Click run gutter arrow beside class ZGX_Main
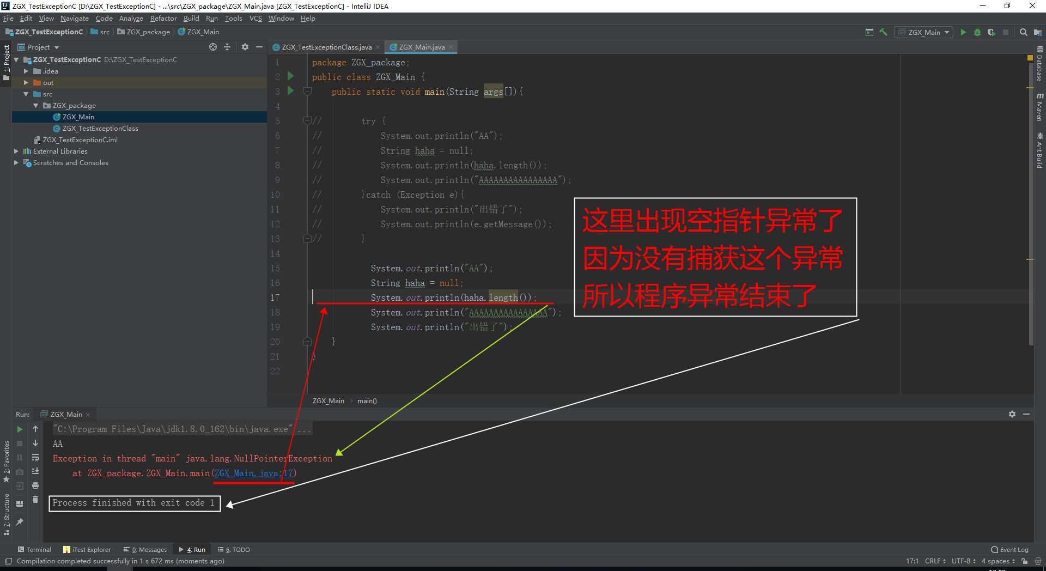Image resolution: width=1046 pixels, height=571 pixels. click(x=291, y=76)
